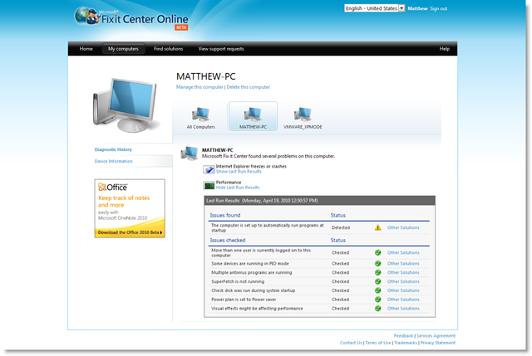Click the Manage this computer link
532x356 pixels.
[x=199, y=87]
